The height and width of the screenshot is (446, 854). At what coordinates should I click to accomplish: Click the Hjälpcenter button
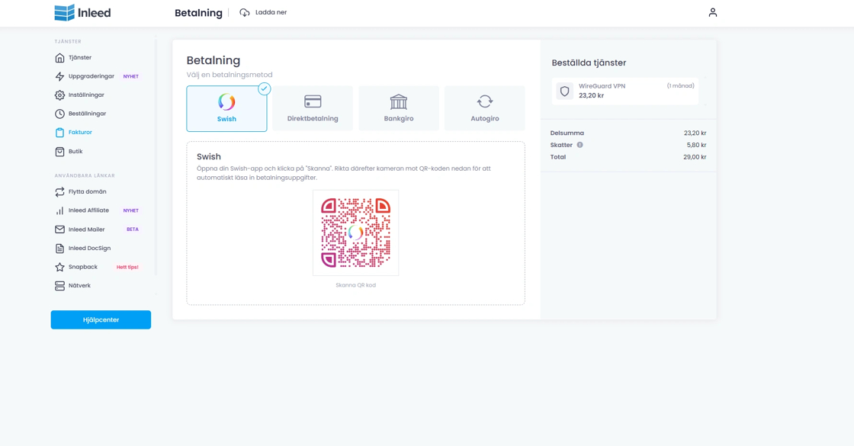[101, 320]
